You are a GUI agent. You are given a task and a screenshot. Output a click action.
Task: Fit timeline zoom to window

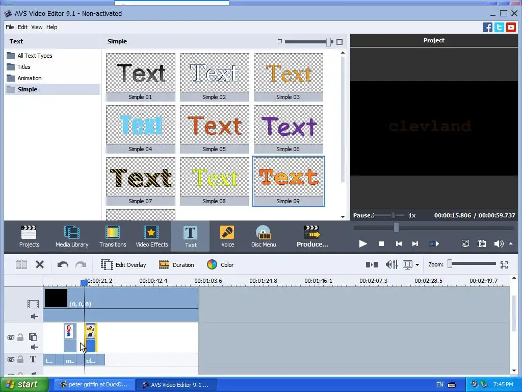pyautogui.click(x=504, y=265)
